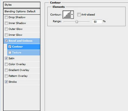Uncheck the Bevel and Emboss checkbox
Image resolution: width=128 pixels, height=111 pixels.
point(6,41)
